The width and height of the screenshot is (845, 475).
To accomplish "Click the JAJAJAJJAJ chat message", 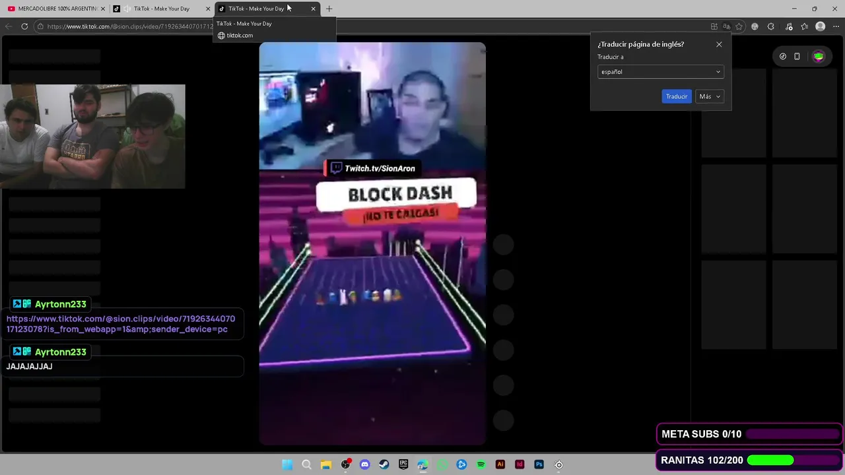I will click(30, 366).
